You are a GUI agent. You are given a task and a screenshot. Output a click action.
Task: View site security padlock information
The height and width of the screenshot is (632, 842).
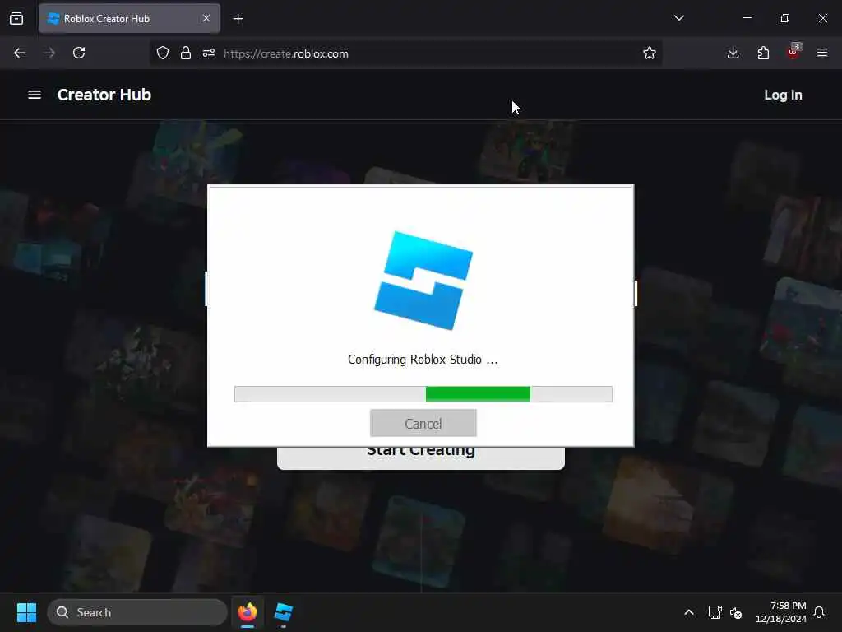[x=186, y=53]
